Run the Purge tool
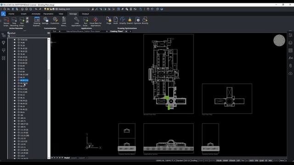 [109, 20]
